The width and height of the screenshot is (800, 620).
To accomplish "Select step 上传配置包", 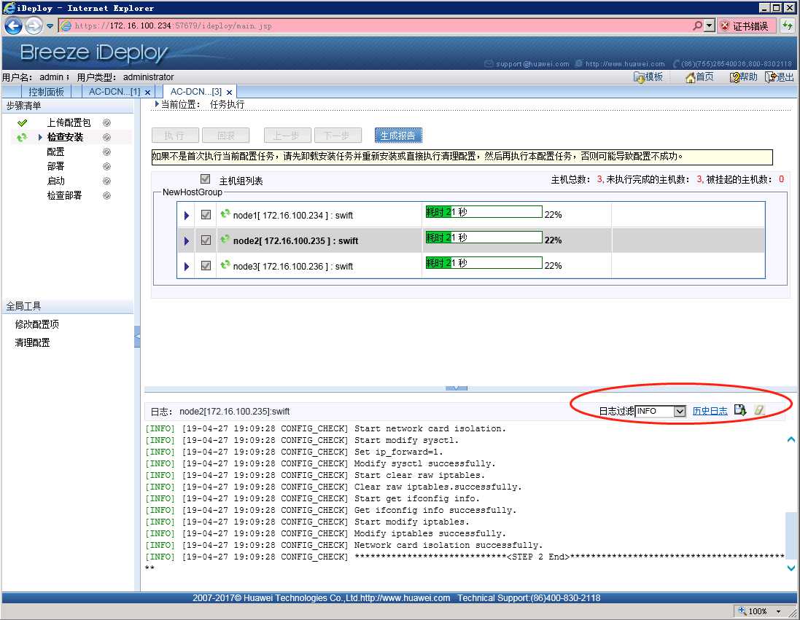I will pos(69,122).
